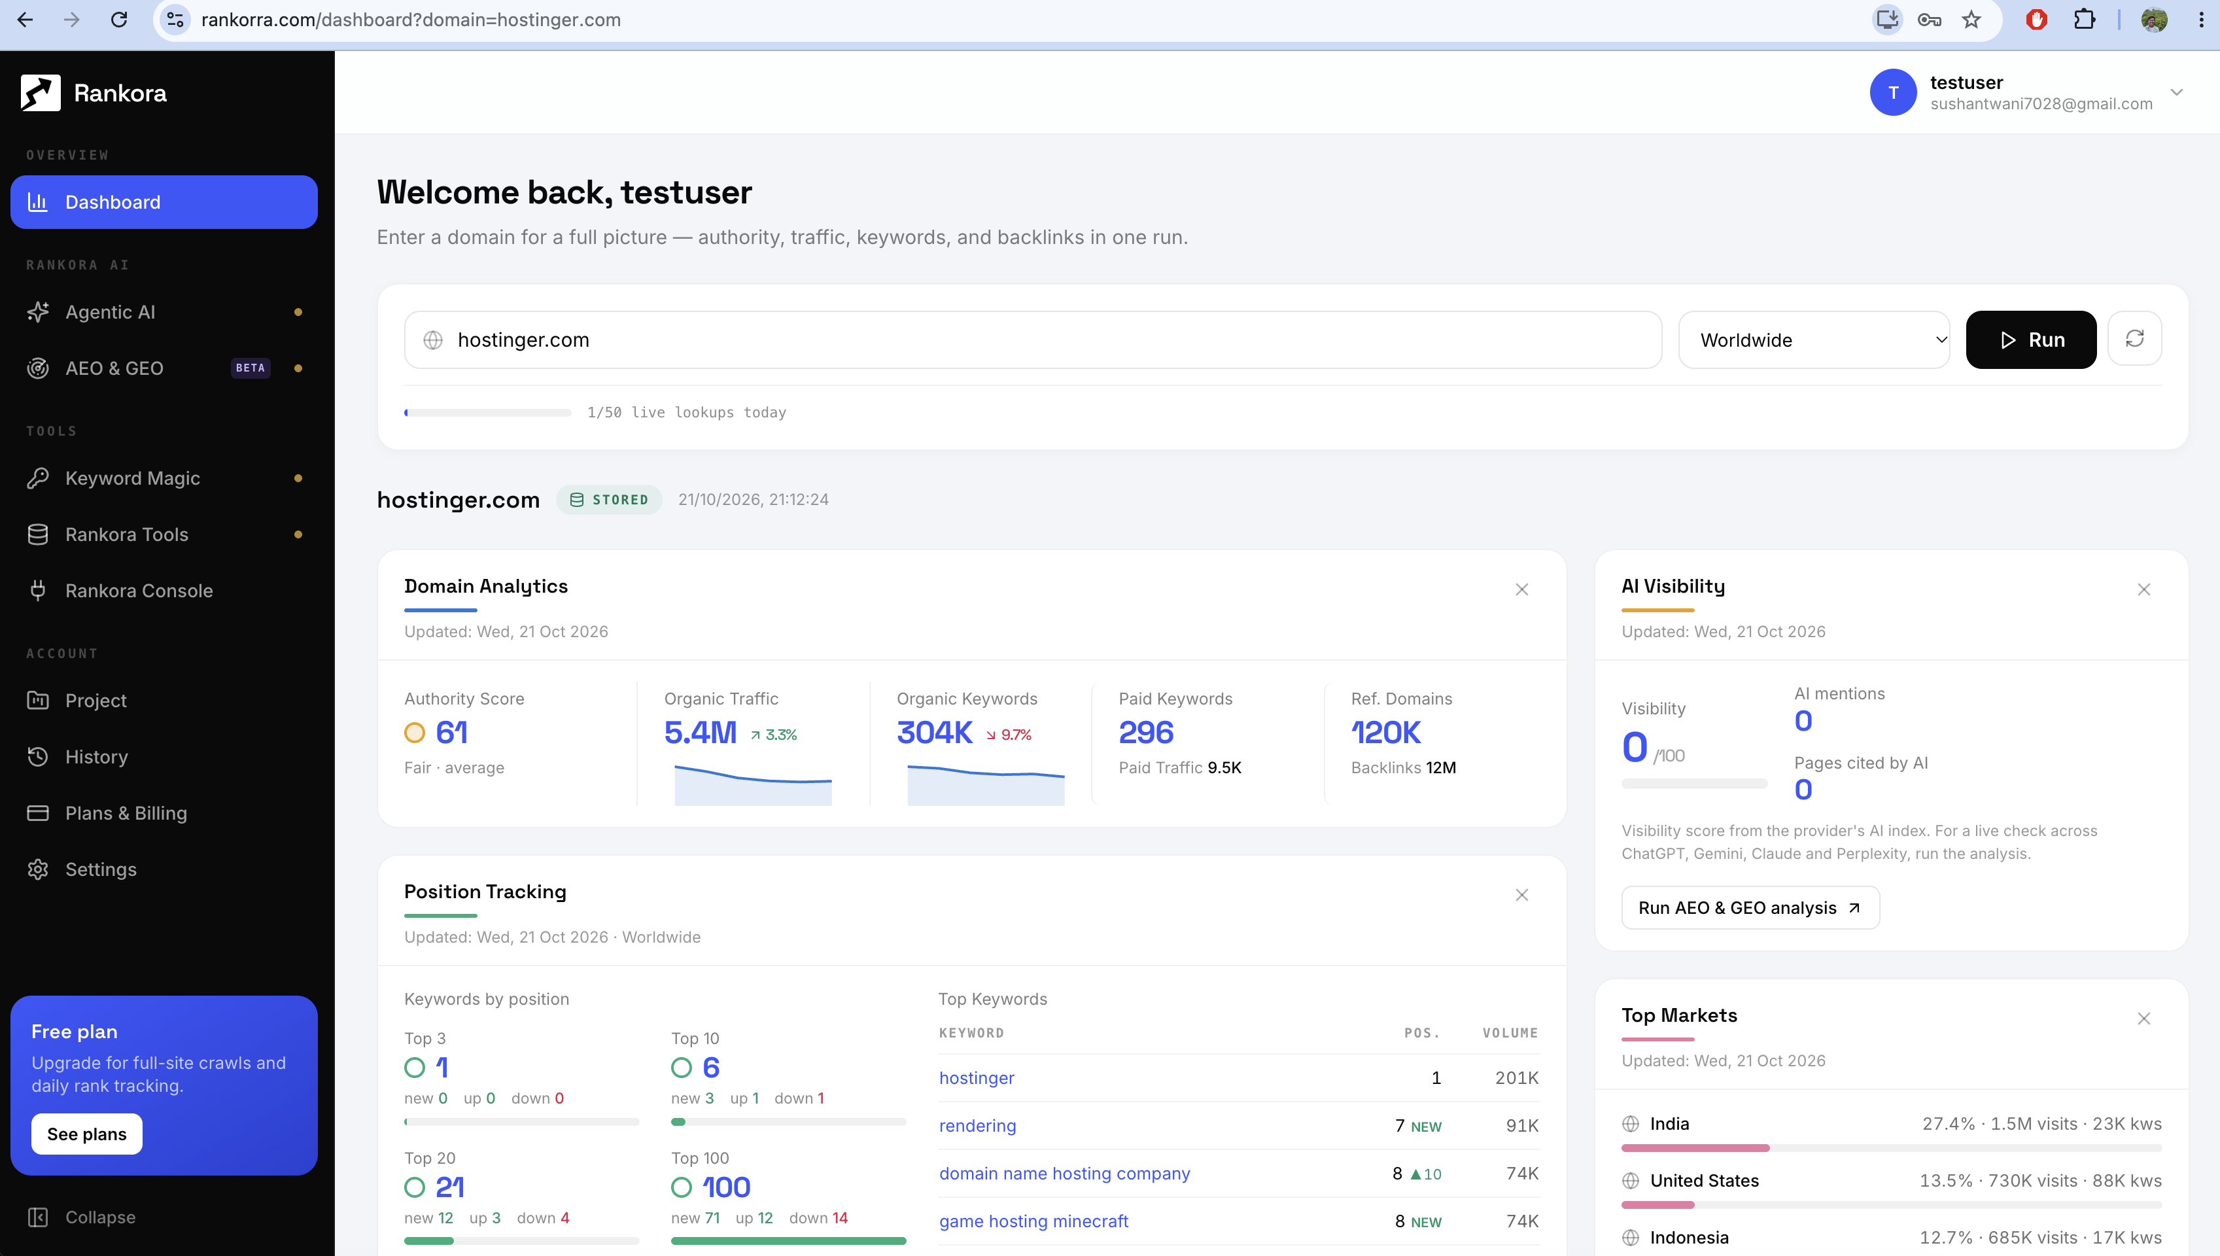2220x1256 pixels.
Task: Close the Domain Analytics card
Action: coord(1521,589)
